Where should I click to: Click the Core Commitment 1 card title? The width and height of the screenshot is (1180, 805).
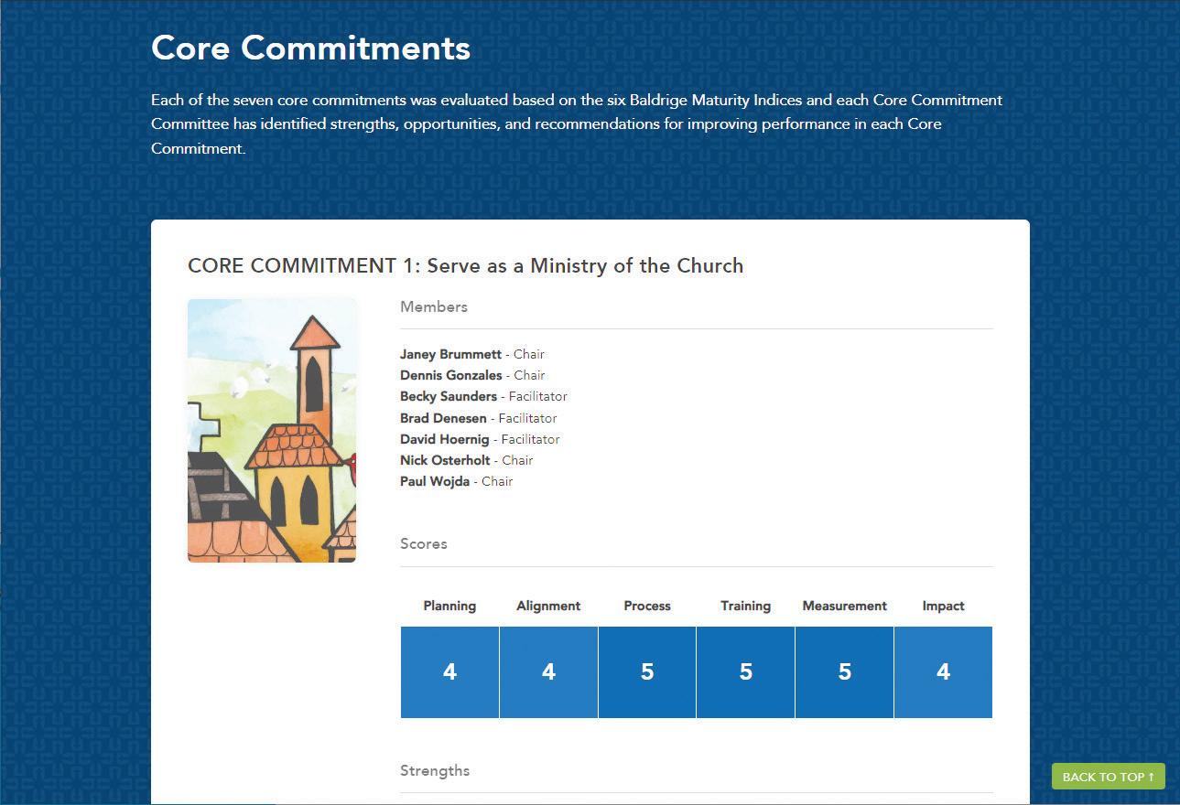465,266
